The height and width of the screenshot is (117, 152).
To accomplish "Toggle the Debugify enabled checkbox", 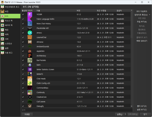I will [x=23, y=106].
